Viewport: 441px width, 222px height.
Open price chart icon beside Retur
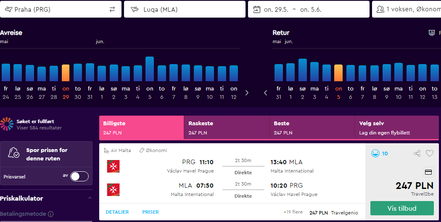(432, 33)
